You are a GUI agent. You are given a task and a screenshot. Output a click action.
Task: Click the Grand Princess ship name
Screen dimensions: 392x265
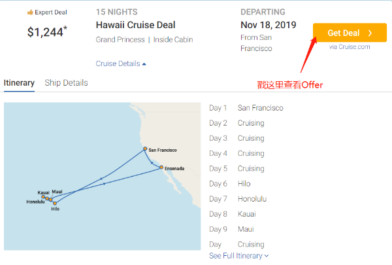(120, 39)
